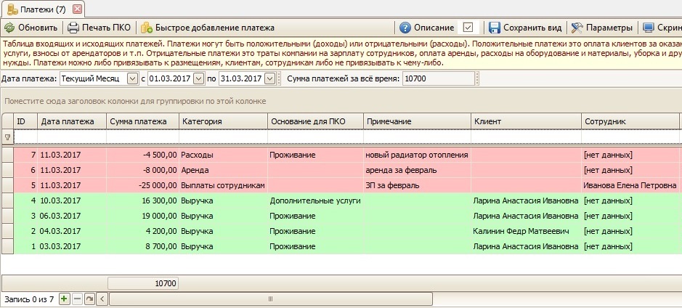This screenshot has width=682, height=308.
Task: Click the row indicator for ID 7
Action: [x=7, y=155]
